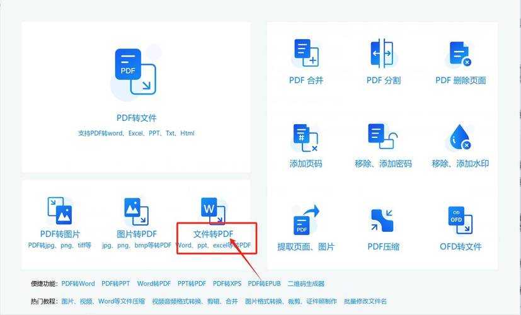
Task: Open the Word转PDF shortcut link
Action: pyautogui.click(x=154, y=283)
